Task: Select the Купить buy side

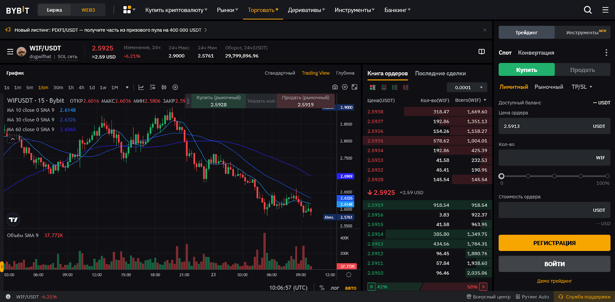Action: [x=527, y=70]
